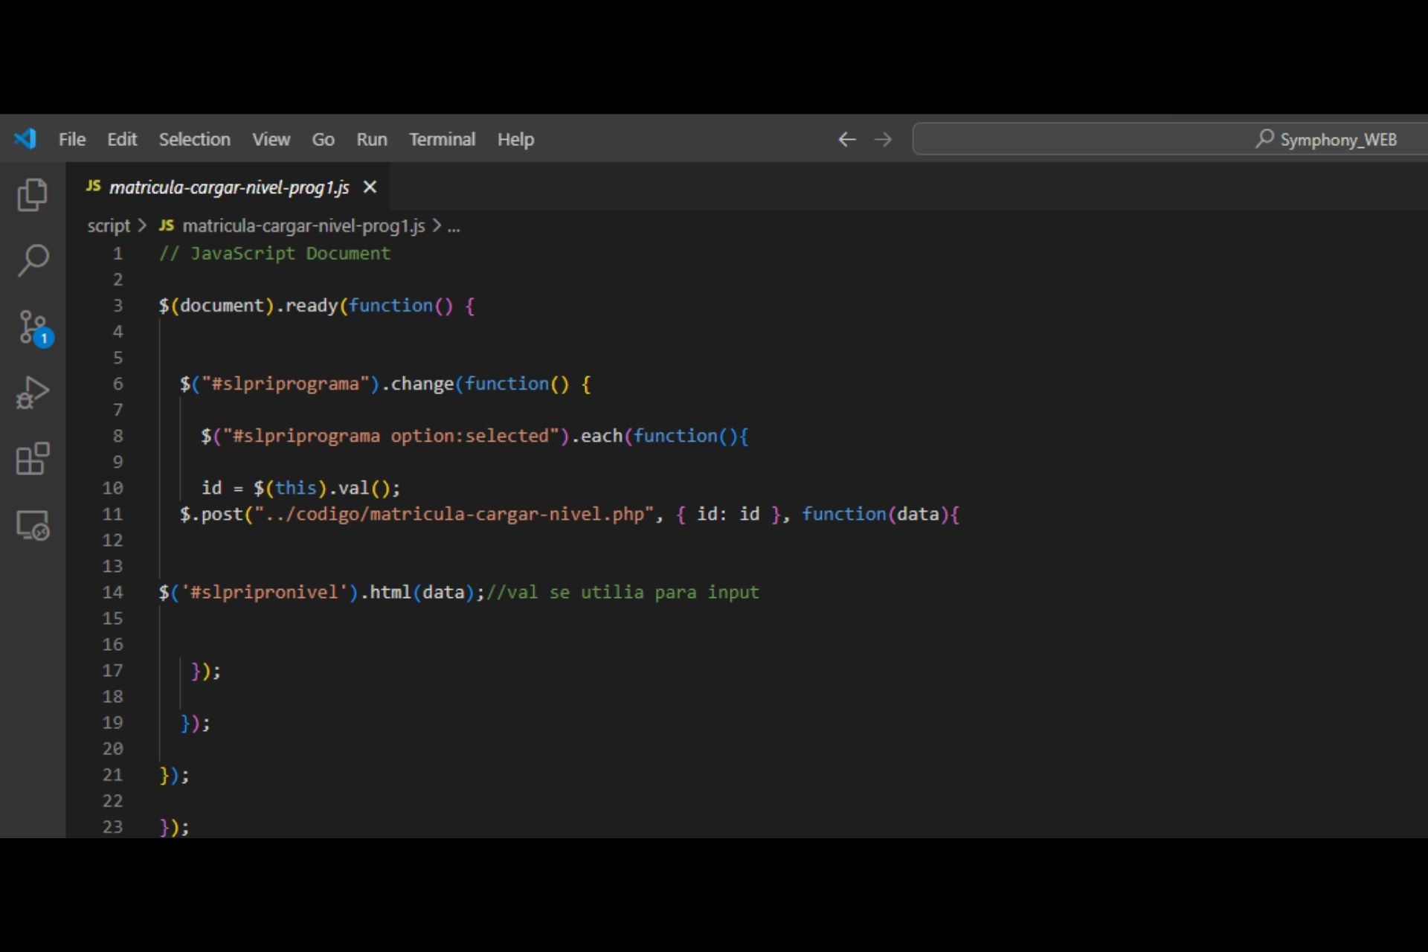Go forward with the right arrow
This screenshot has width=1428, height=952.
[x=883, y=139]
